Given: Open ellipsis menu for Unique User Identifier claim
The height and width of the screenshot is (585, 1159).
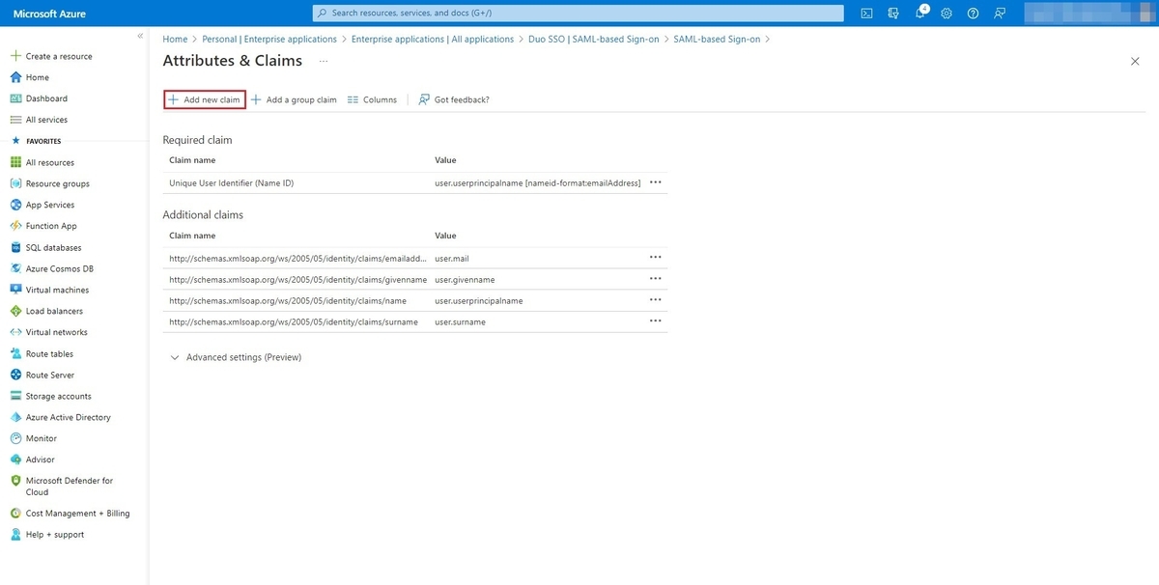Looking at the screenshot, I should [x=656, y=182].
